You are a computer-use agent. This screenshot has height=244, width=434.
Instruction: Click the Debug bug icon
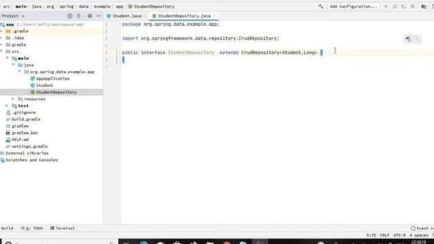395,6
